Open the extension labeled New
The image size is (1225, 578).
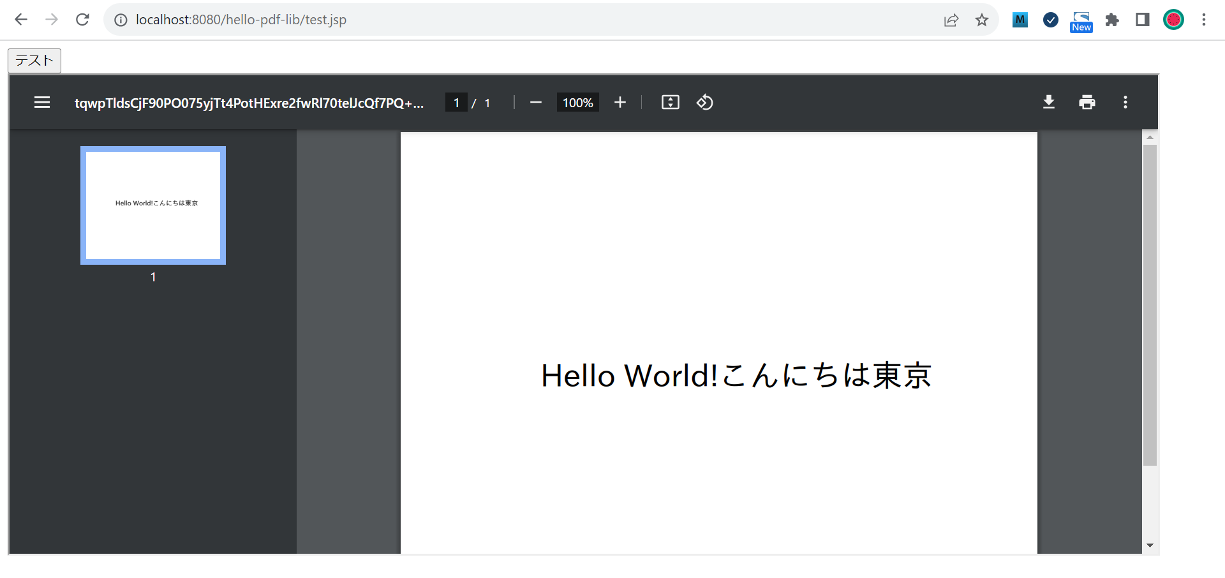[x=1081, y=21]
